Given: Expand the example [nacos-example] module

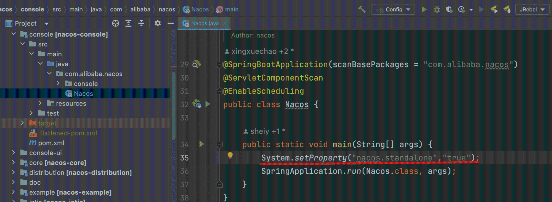Looking at the screenshot, I should coord(14,192).
